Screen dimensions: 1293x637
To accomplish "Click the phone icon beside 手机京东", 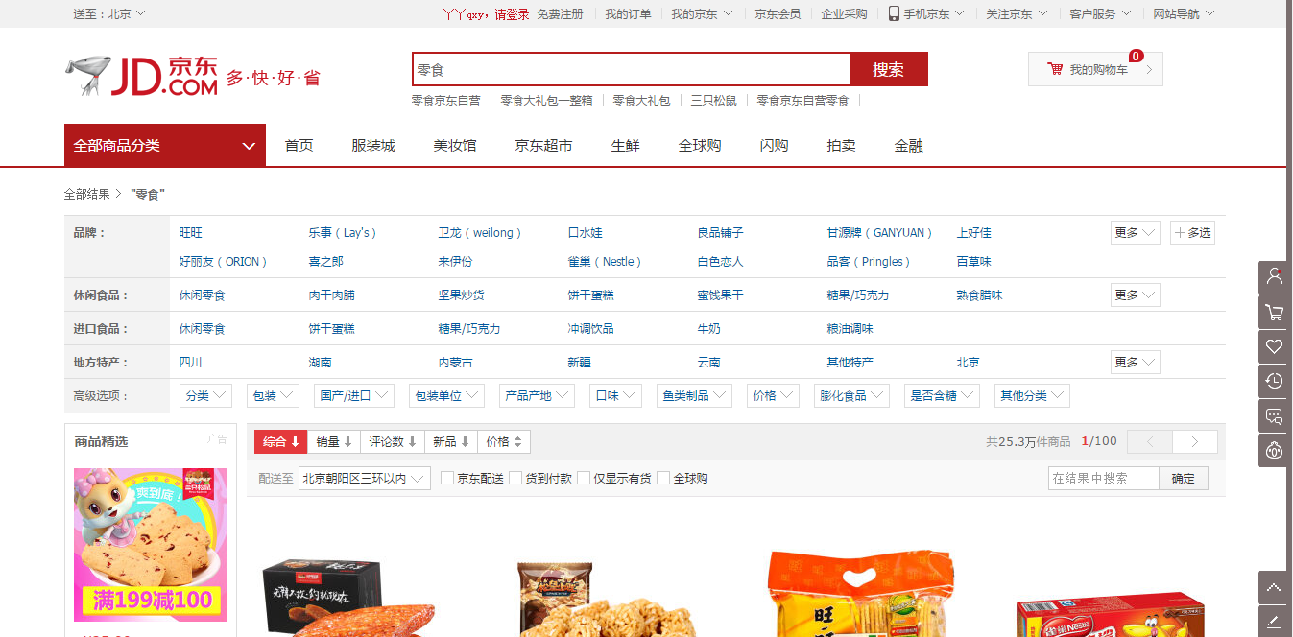I will [x=894, y=13].
